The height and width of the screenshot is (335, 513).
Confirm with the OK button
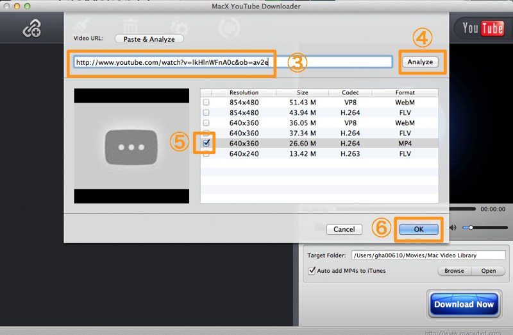click(419, 229)
